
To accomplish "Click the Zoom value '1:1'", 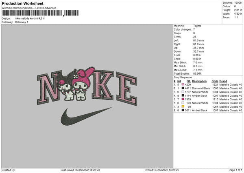I will tap(236, 17).
